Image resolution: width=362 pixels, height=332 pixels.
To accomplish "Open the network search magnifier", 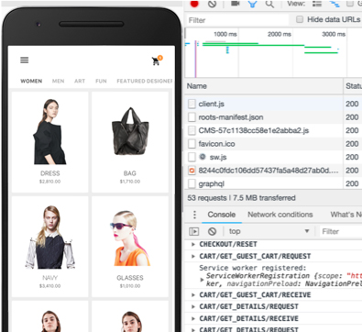I will [269, 4].
